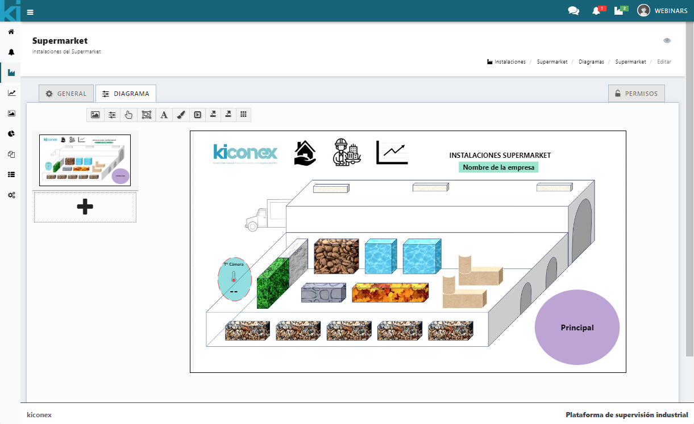Select the hand pointer tool
694x424 pixels.
pos(128,115)
